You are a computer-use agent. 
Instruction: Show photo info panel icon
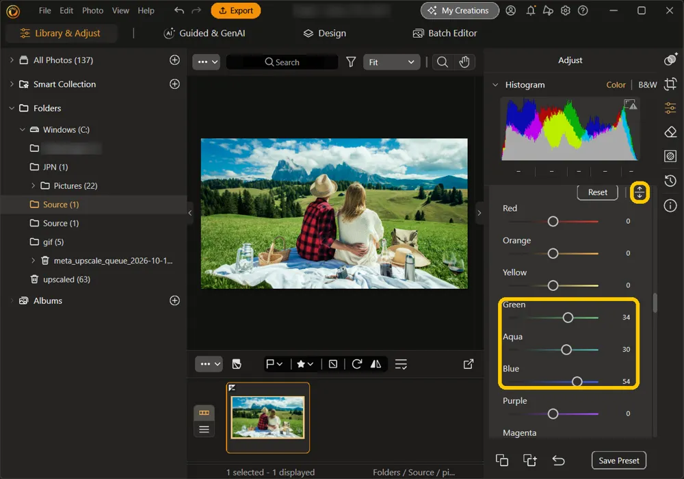(670, 205)
